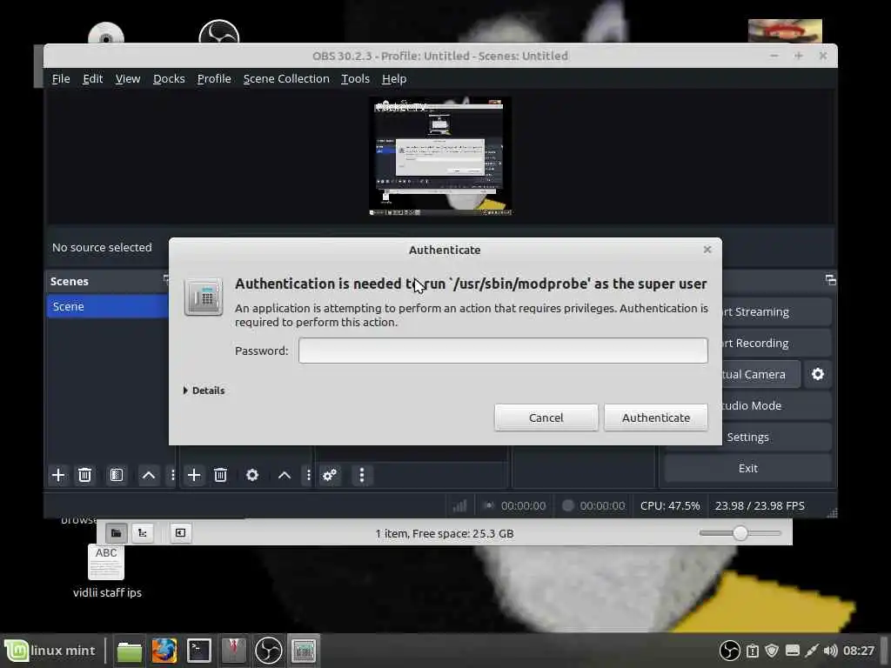Select the 'Scene' item in Scenes list
The width and height of the screenshot is (891, 668).
[x=108, y=307]
